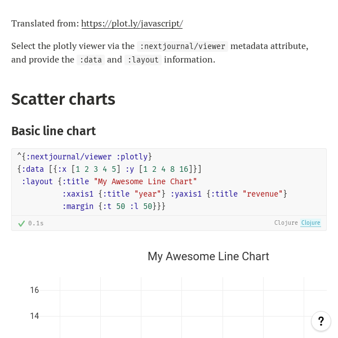This screenshot has width=338, height=338.
Task: Click the inline :layout code in paragraph
Action: coord(143,60)
